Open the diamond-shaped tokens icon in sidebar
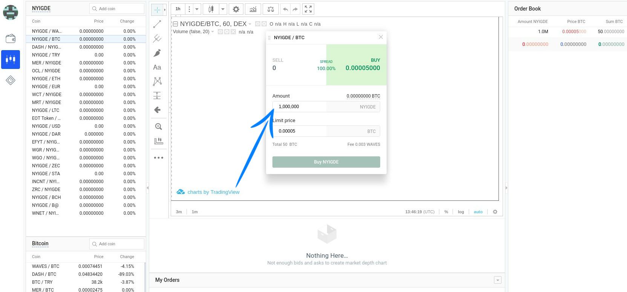 click(x=11, y=80)
